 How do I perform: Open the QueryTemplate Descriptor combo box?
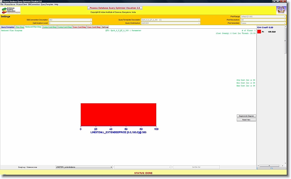(x=171, y=20)
